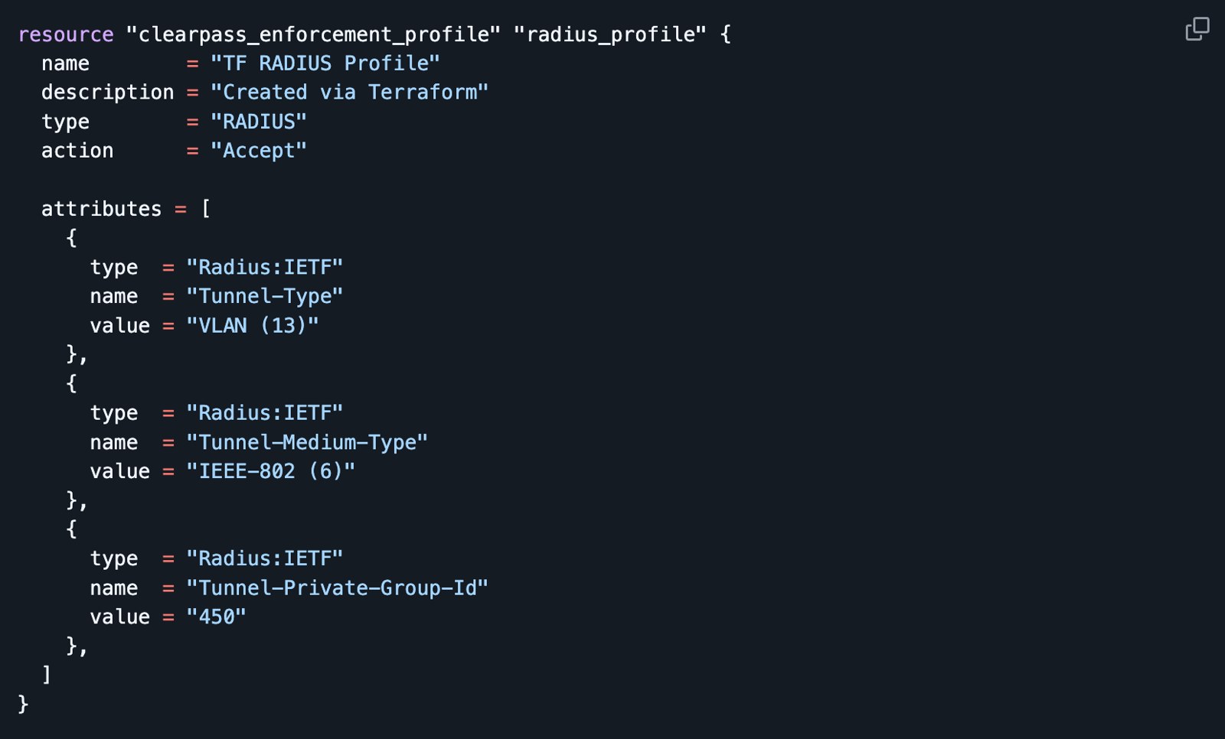
Task: Click the action key label
Action: tap(77, 151)
